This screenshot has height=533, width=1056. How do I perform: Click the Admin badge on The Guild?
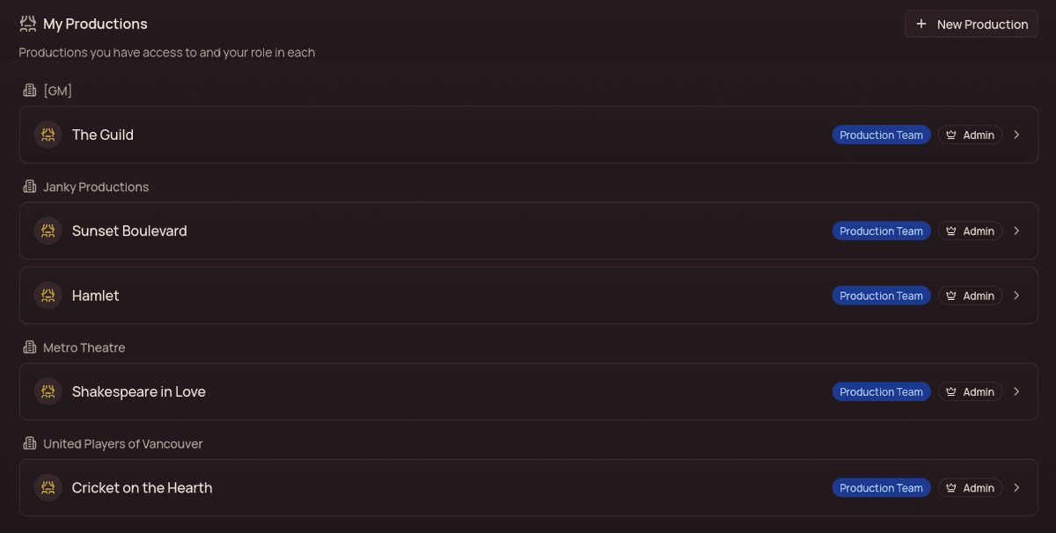coord(970,135)
